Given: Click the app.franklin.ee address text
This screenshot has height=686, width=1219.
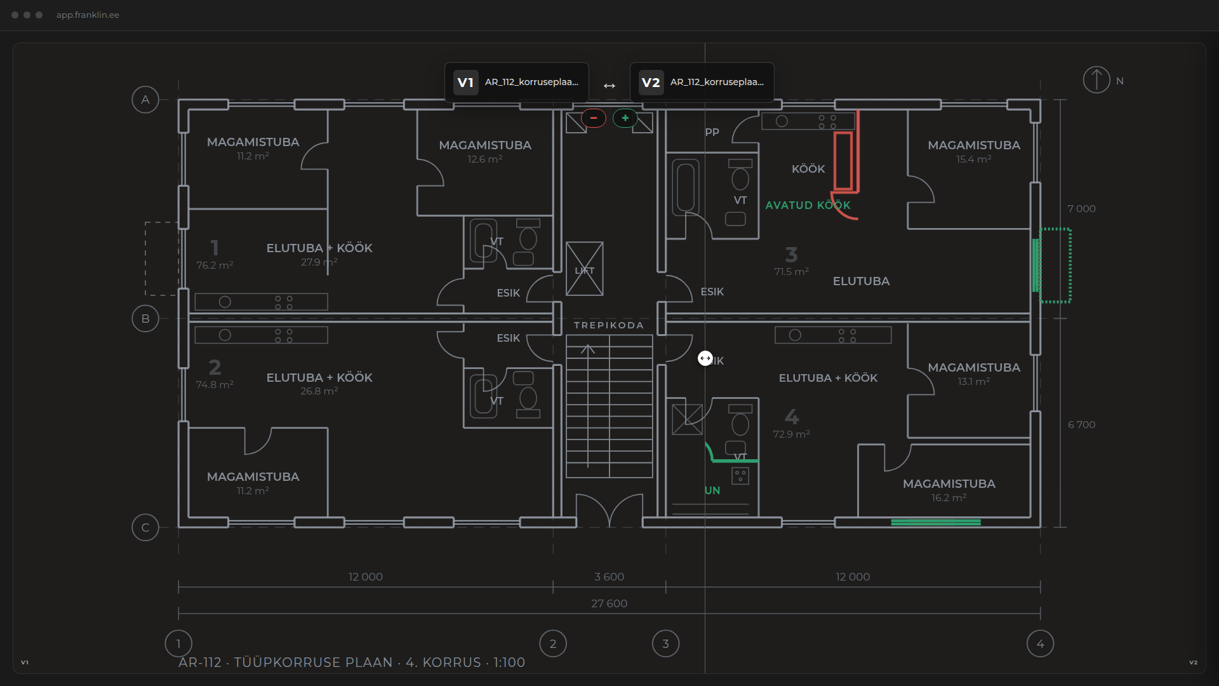Looking at the screenshot, I should point(88,15).
